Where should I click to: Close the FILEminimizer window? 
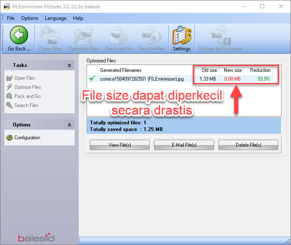(x=281, y=6)
